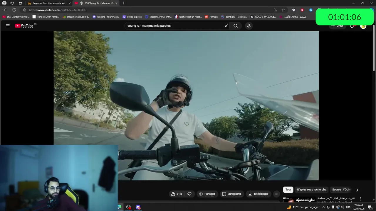Open Stripe Express bookmark
This screenshot has width=376, height=211.
132,17
